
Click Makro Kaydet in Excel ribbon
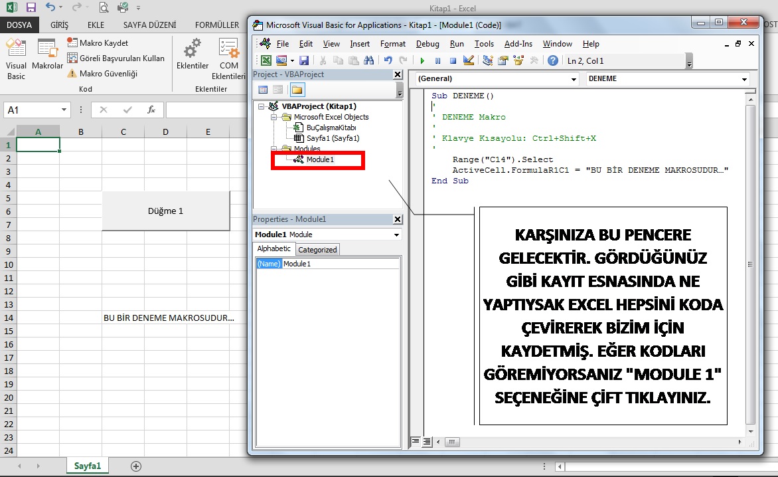98,43
